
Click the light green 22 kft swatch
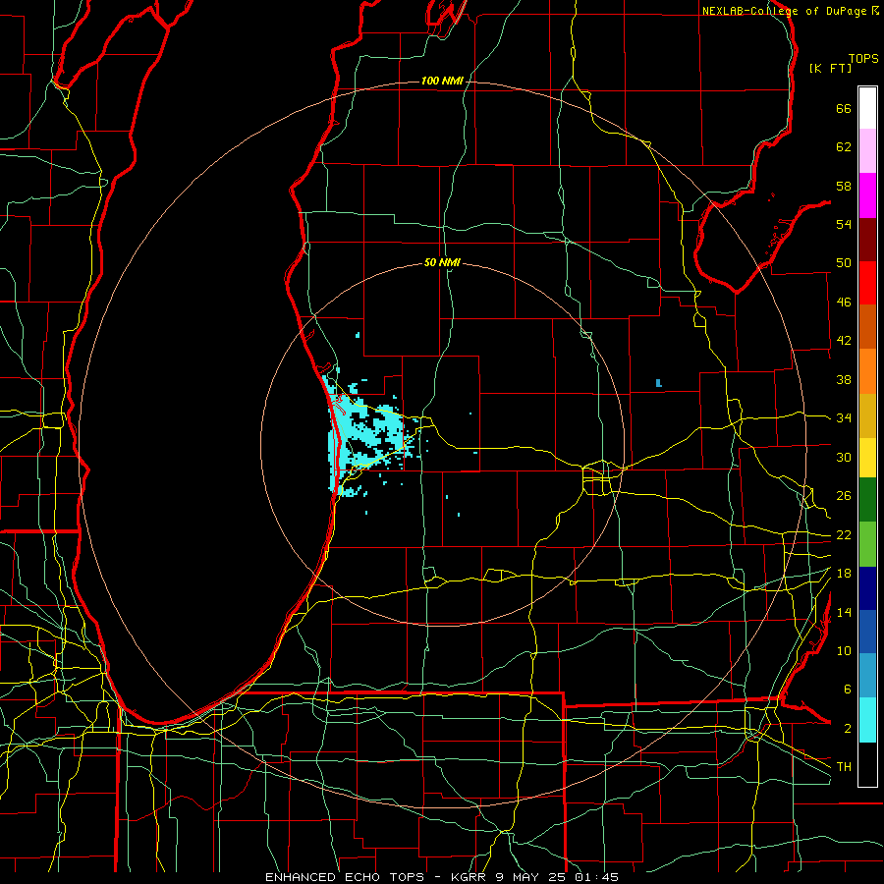point(867,544)
